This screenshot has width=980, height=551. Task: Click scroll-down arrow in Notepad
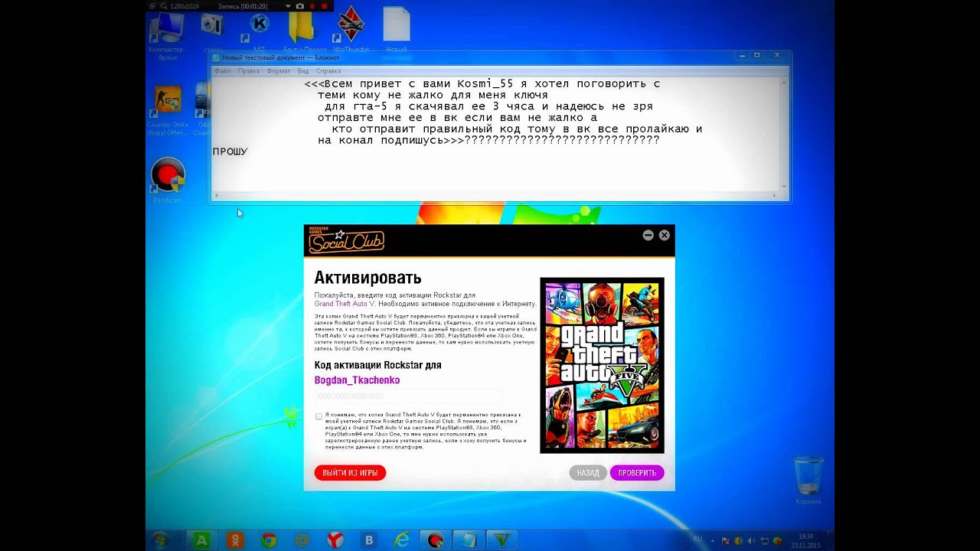pyautogui.click(x=783, y=187)
